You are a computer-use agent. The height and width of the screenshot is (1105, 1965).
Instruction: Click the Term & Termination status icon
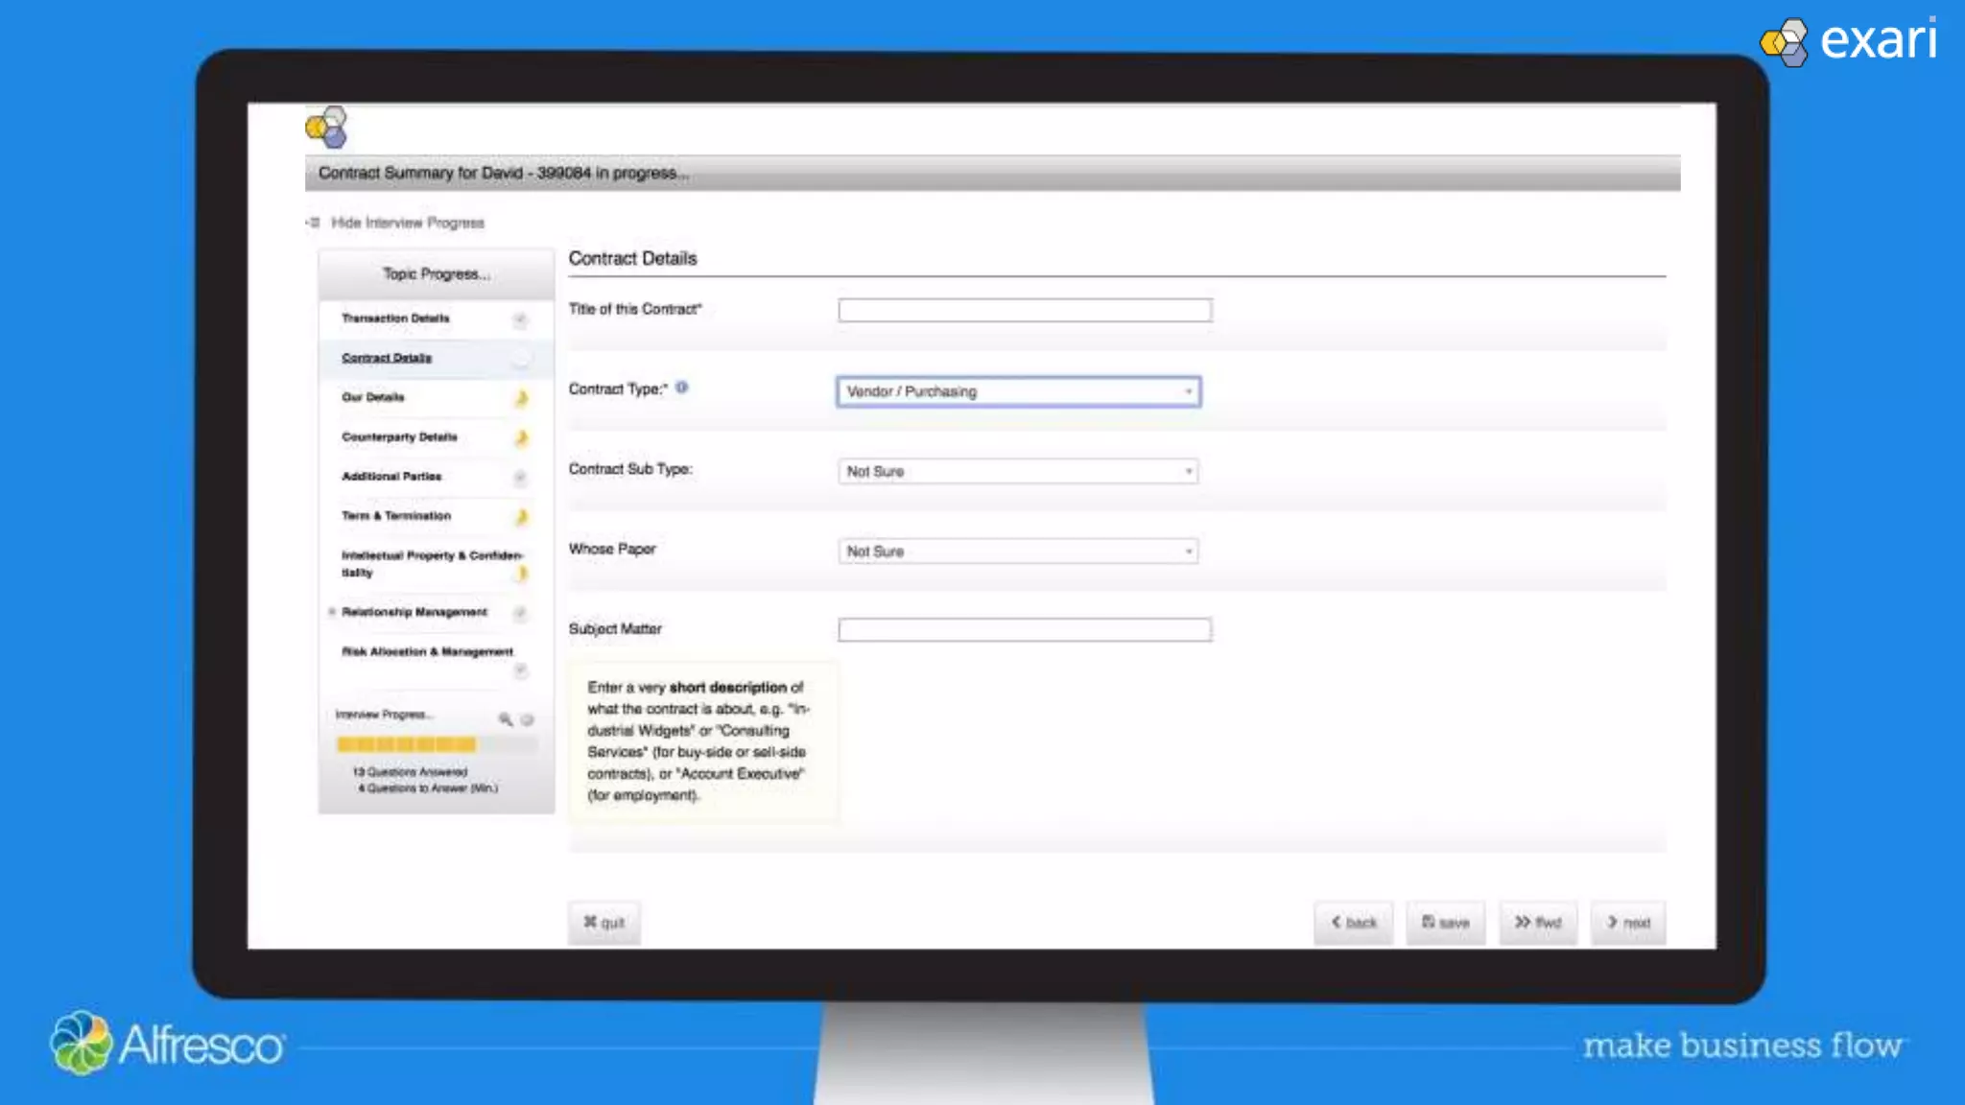pyautogui.click(x=521, y=517)
